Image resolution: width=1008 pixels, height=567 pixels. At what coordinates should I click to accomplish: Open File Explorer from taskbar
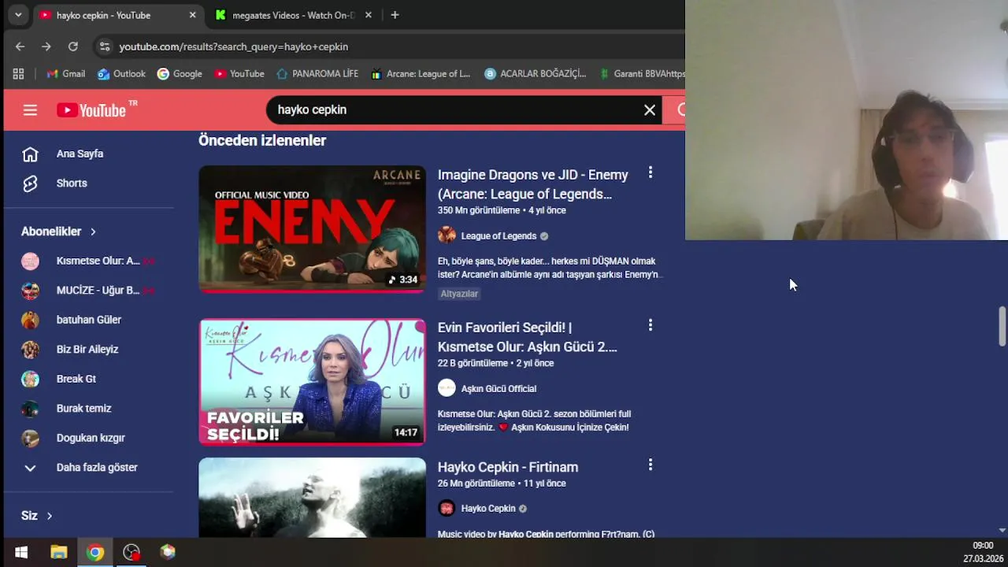pos(58,552)
